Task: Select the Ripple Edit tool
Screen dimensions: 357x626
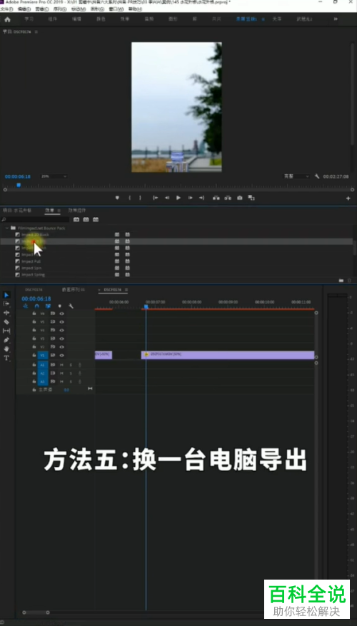Action: (x=6, y=313)
